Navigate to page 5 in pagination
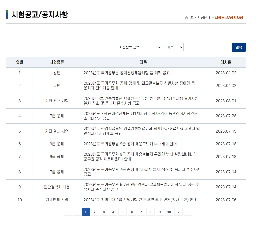This screenshot has width=258, height=227. tap(122, 212)
